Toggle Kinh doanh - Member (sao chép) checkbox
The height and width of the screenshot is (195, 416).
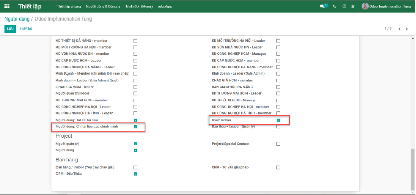click(135, 74)
